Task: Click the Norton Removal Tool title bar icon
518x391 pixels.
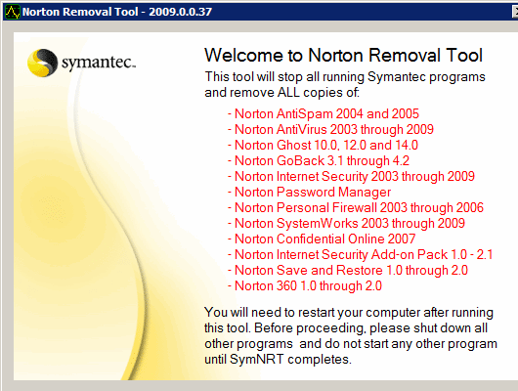Action: click(x=13, y=12)
